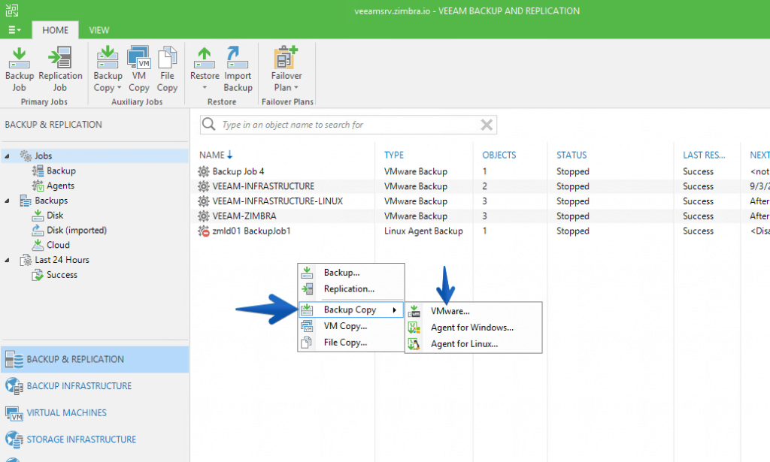Select the Success node in the tree

[x=62, y=275]
